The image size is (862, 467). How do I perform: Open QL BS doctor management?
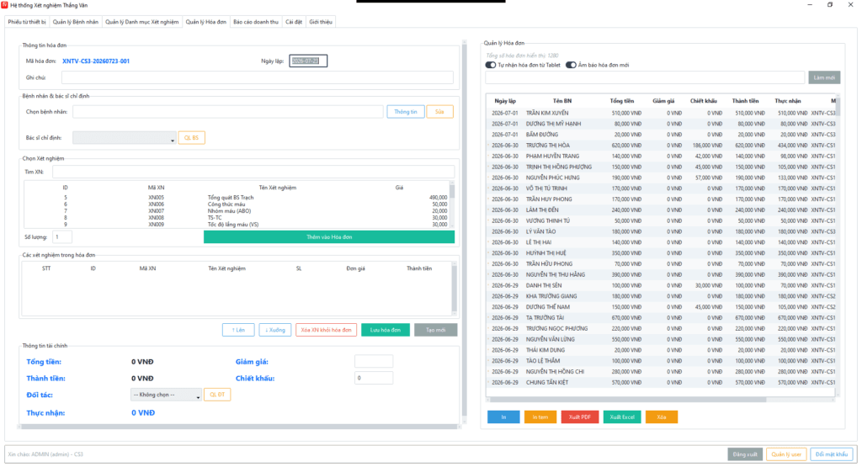click(x=191, y=138)
